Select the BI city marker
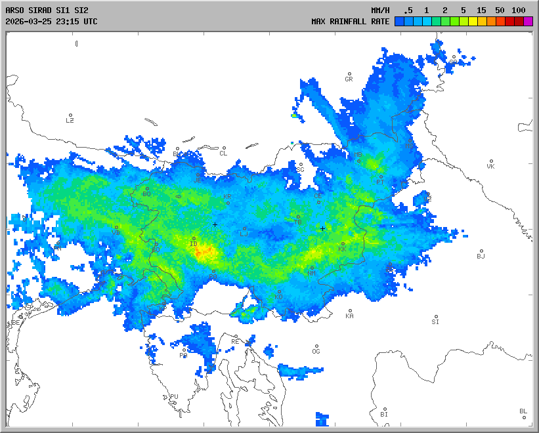The height and width of the screenshot is (433, 539). tap(385, 409)
